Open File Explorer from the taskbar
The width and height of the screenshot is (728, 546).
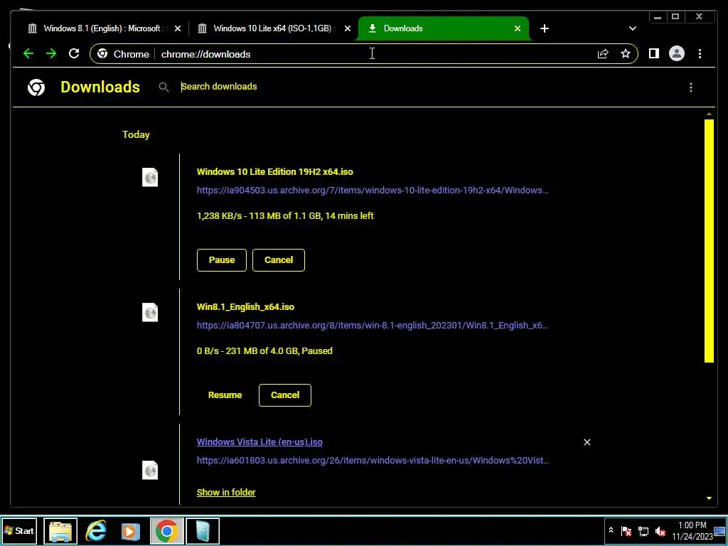60,530
